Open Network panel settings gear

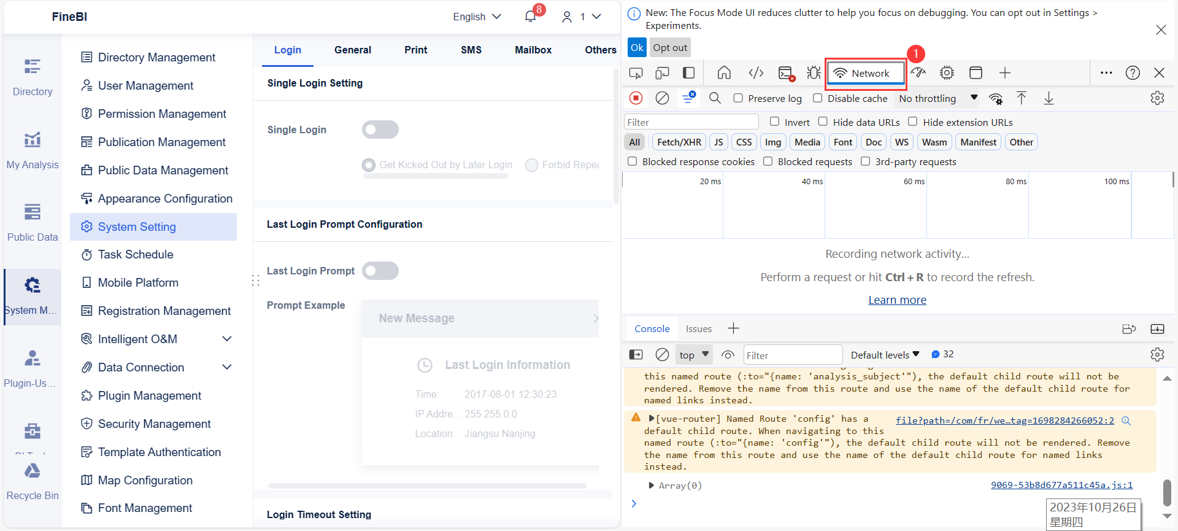click(x=1157, y=98)
